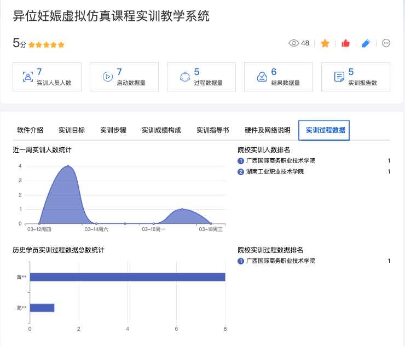Switch to the 软件介绍 tab

coord(30,130)
